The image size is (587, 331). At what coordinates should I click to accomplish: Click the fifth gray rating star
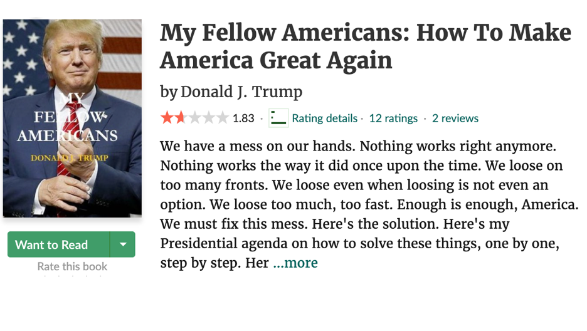[x=222, y=118]
